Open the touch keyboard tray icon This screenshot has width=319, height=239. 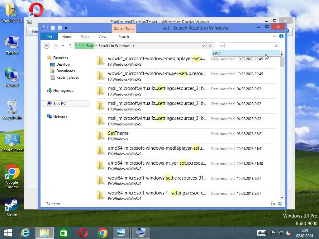(262, 233)
